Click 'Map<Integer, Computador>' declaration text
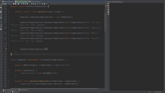The height and width of the screenshot is (93, 165). 38,65
